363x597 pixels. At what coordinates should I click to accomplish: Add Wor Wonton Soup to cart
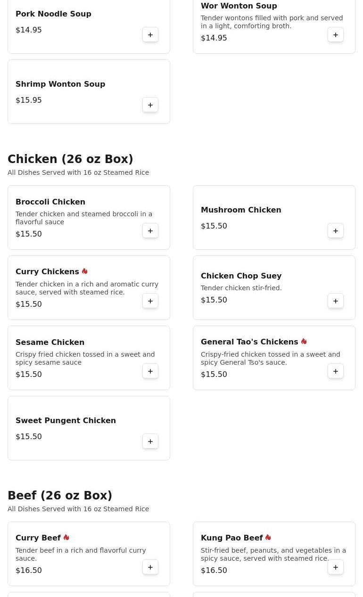pyautogui.click(x=336, y=35)
